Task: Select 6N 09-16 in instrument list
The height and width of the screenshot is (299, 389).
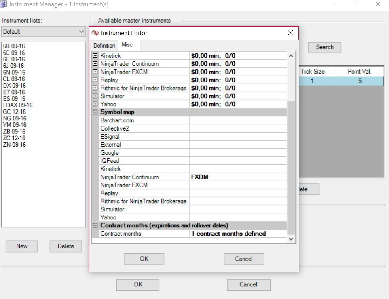Action: point(14,72)
